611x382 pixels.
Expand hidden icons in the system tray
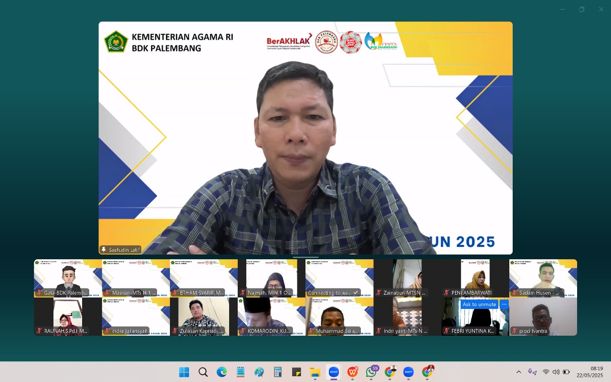(x=518, y=372)
